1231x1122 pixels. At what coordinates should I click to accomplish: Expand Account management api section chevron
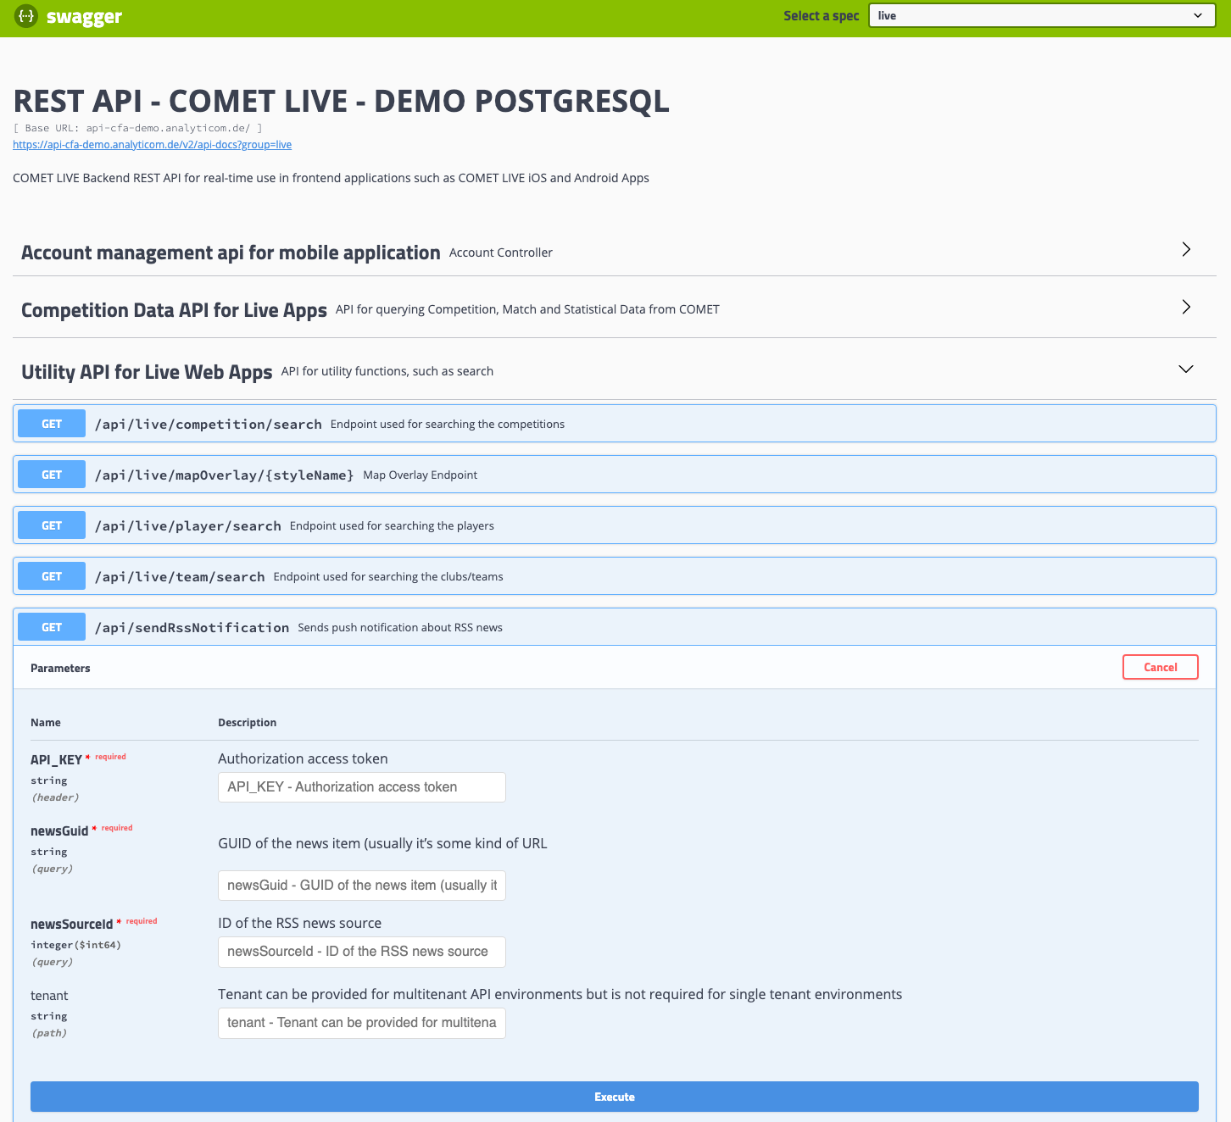point(1186,249)
